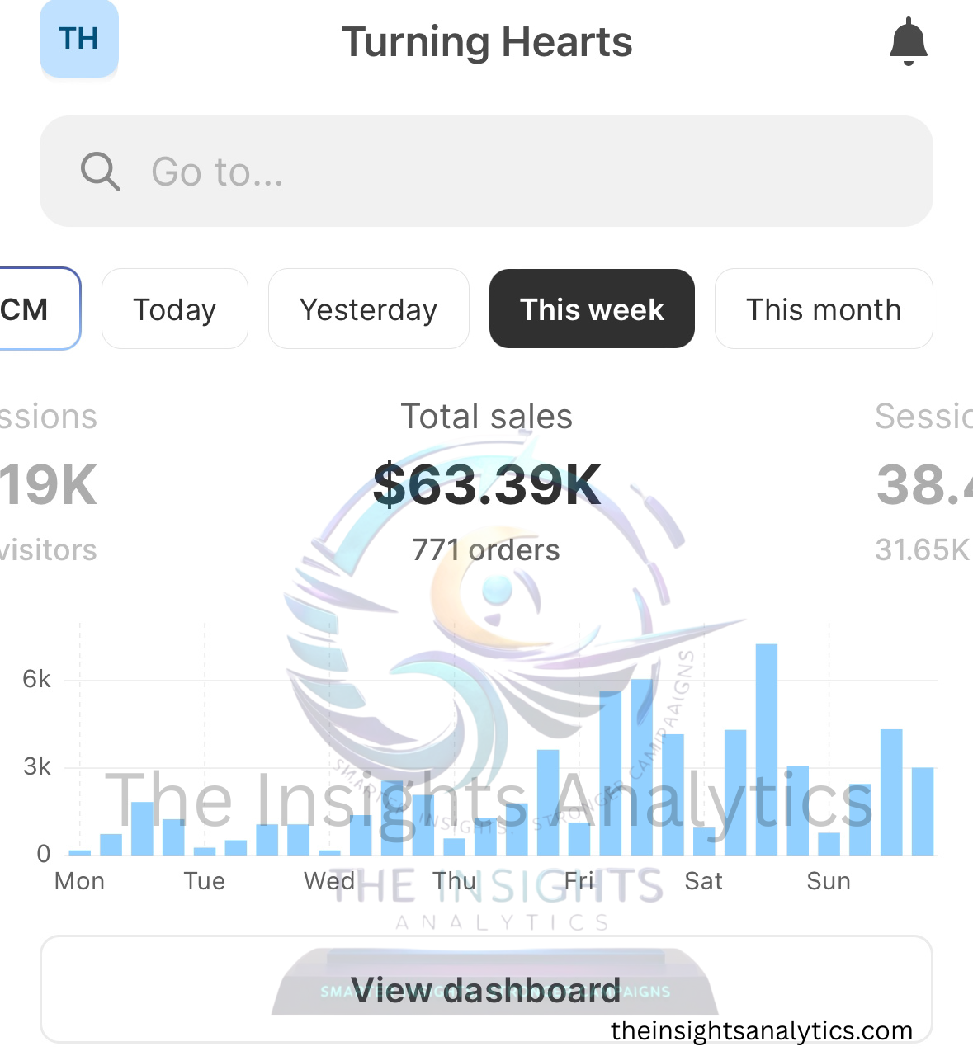973x1056 pixels.
Task: Select the Yesterday filter
Action: [368, 309]
